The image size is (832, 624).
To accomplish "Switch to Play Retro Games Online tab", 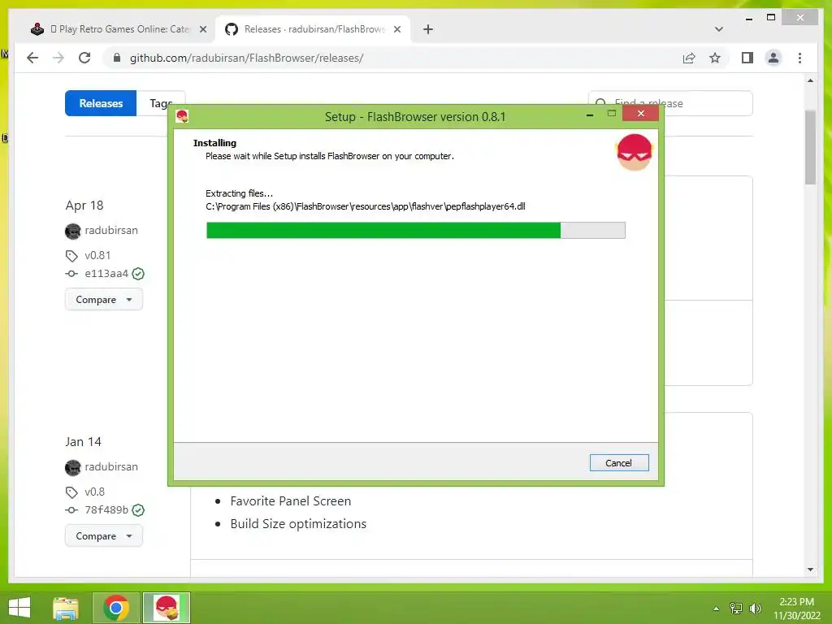I will pos(119,29).
